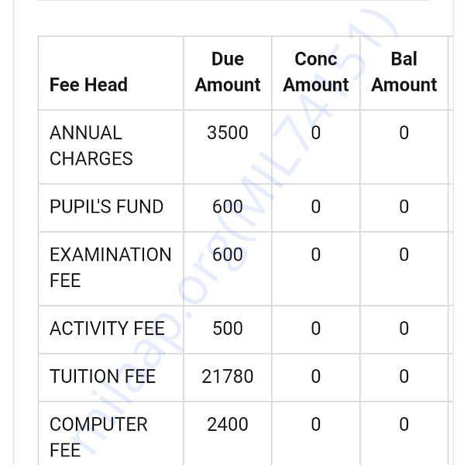Select the Bal Amount column header
The height and width of the screenshot is (465, 467).
click(403, 72)
